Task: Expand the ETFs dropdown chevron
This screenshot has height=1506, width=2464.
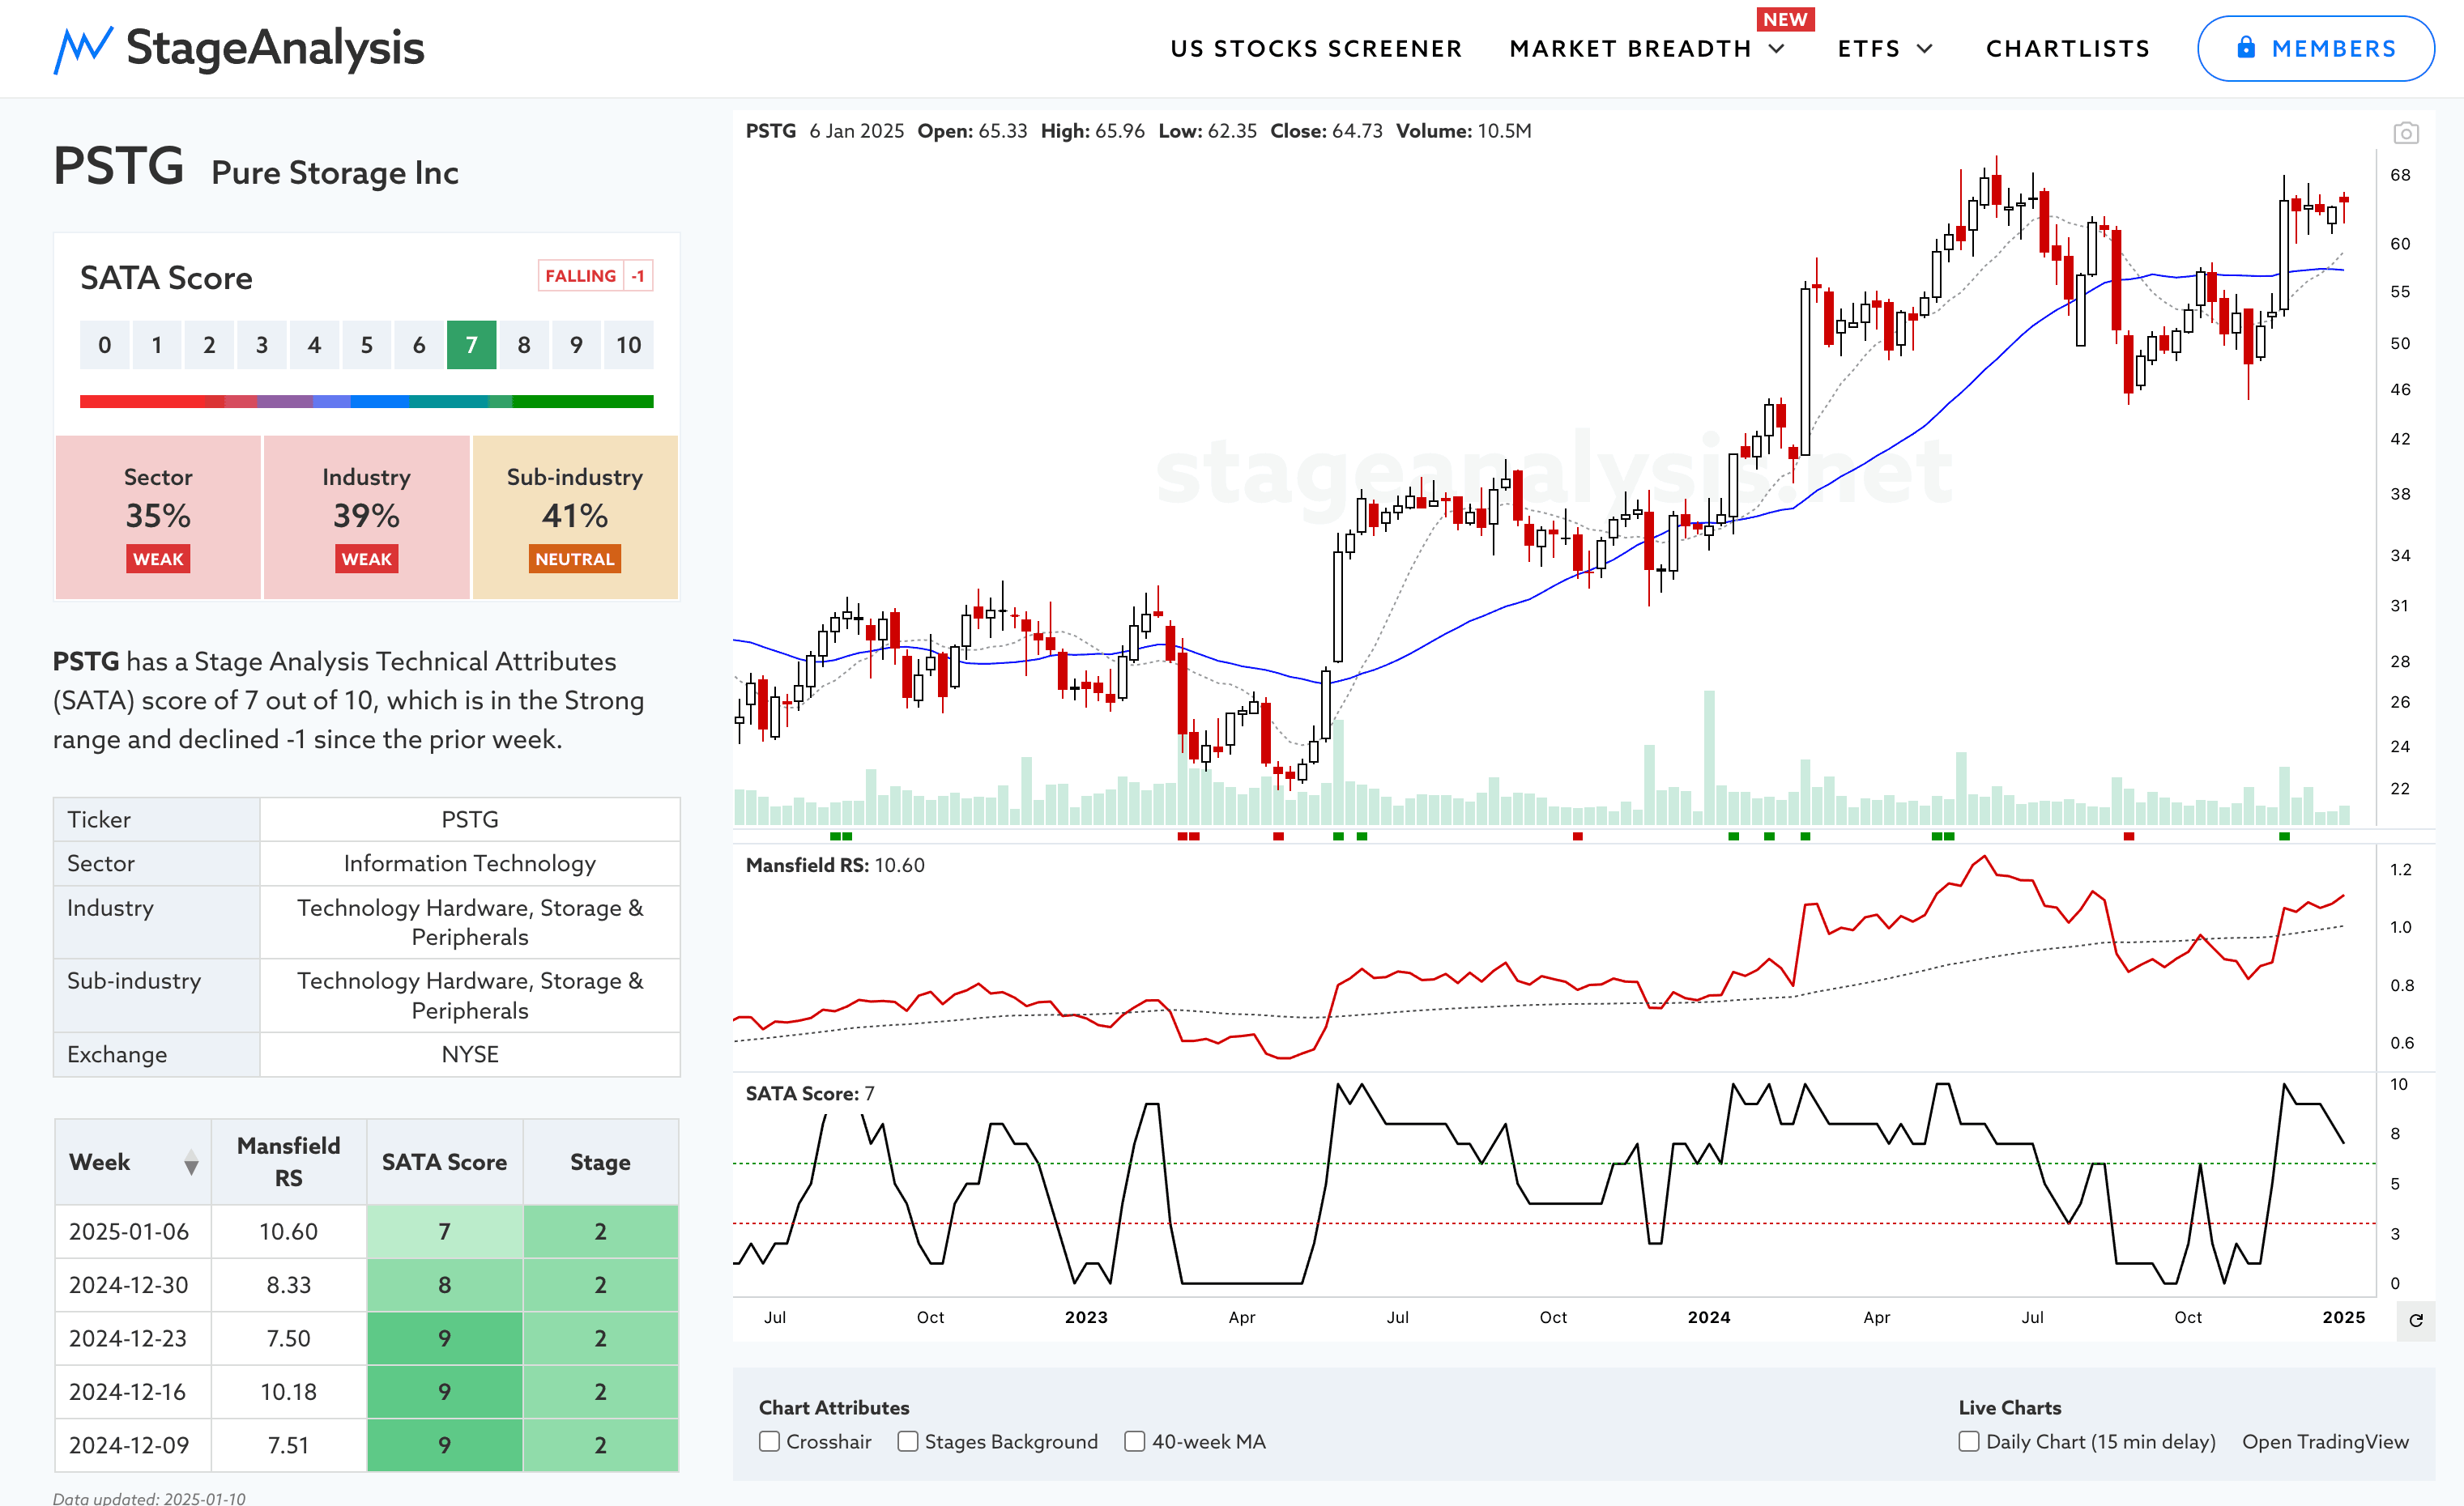Action: pos(1925,48)
